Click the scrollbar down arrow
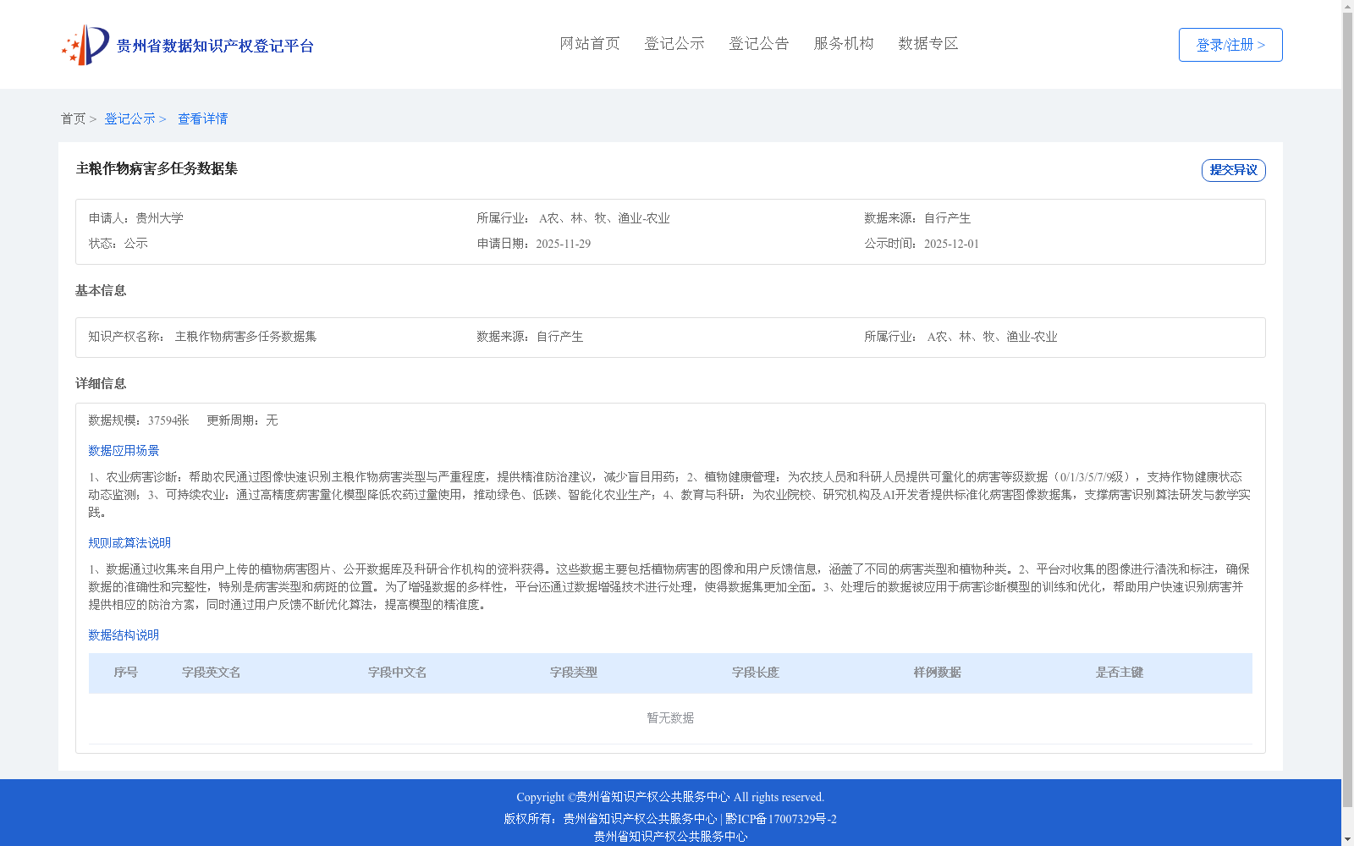1354x846 pixels. (1347, 839)
